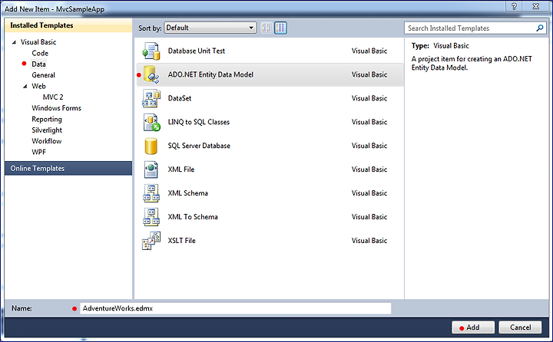Choose the XML To Schema icon

click(151, 216)
